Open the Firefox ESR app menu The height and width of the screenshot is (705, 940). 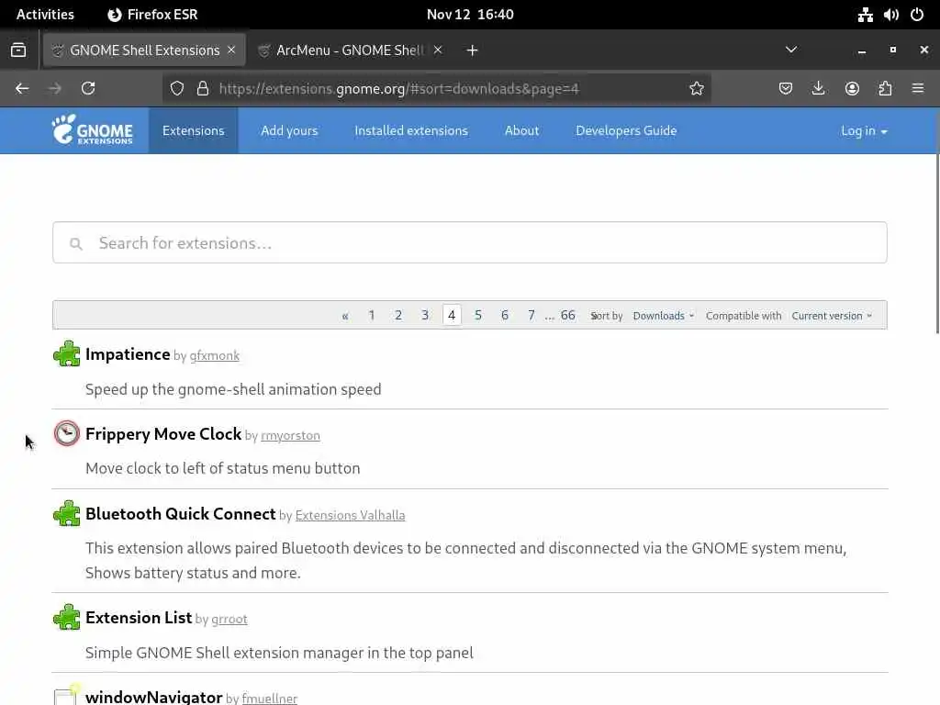(x=152, y=15)
